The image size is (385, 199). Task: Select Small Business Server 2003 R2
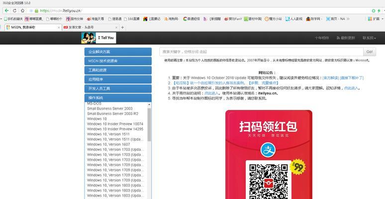[x=113, y=113]
